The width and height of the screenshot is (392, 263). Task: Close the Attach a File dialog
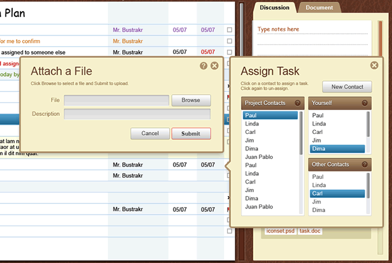click(215, 66)
